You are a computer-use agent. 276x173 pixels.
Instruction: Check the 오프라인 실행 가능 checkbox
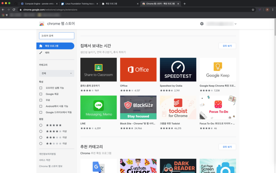41,88
